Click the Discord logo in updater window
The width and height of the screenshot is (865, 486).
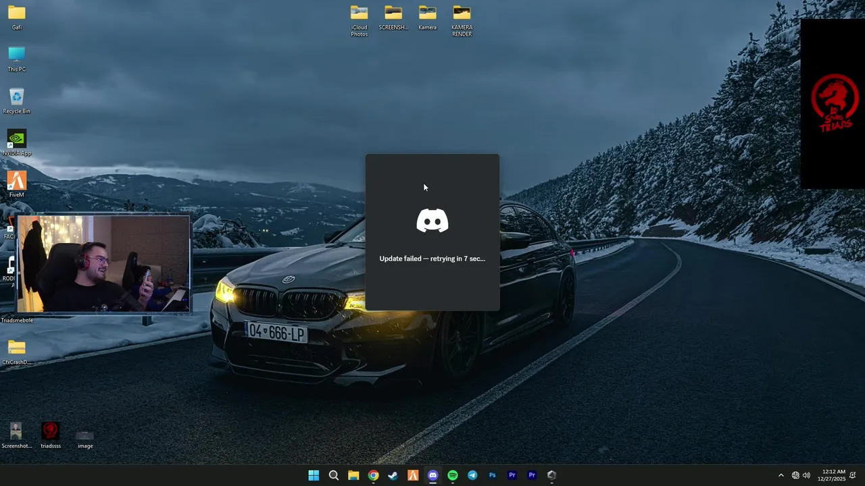point(432,221)
